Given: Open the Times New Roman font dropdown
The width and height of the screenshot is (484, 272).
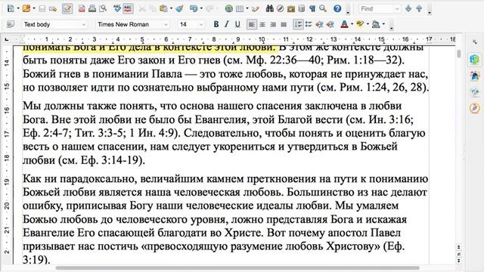Looking at the screenshot, I should pyautogui.click(x=166, y=24).
